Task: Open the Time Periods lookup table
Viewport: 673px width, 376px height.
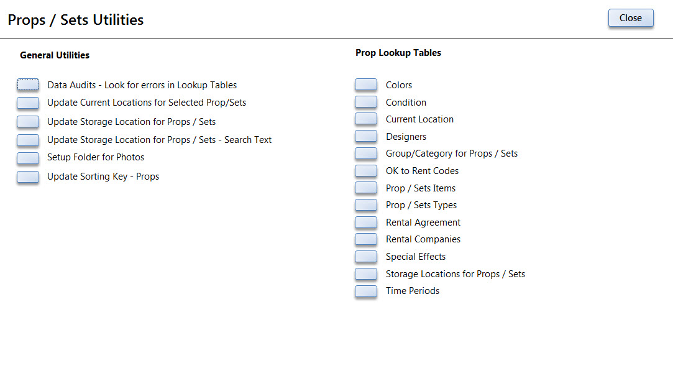Action: point(366,291)
